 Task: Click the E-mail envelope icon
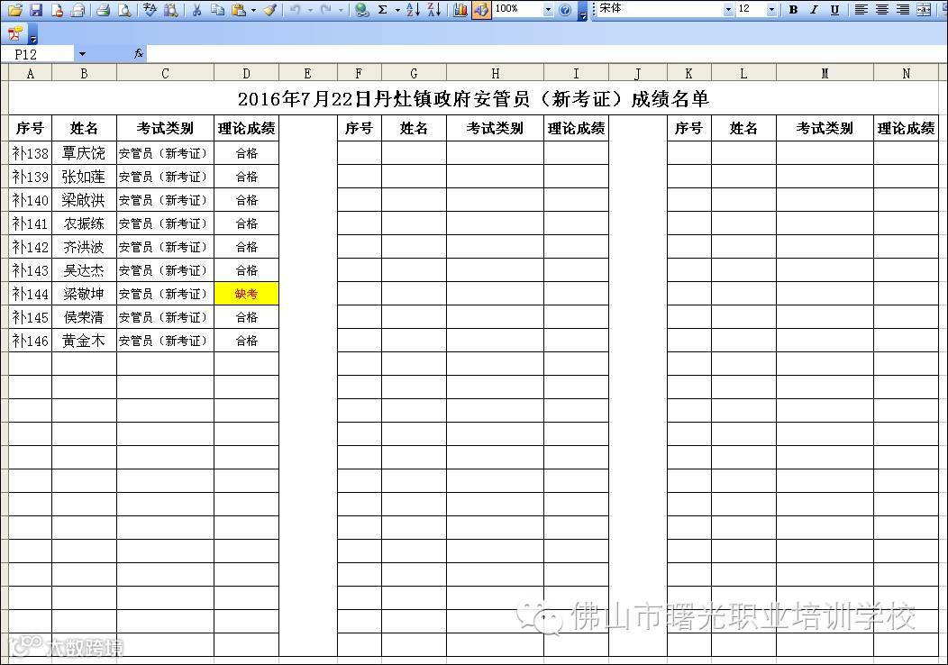[77, 10]
